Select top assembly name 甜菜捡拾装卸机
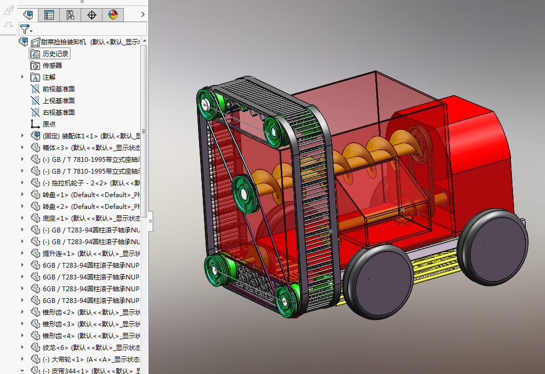Image resolution: width=545 pixels, height=374 pixels. point(64,42)
